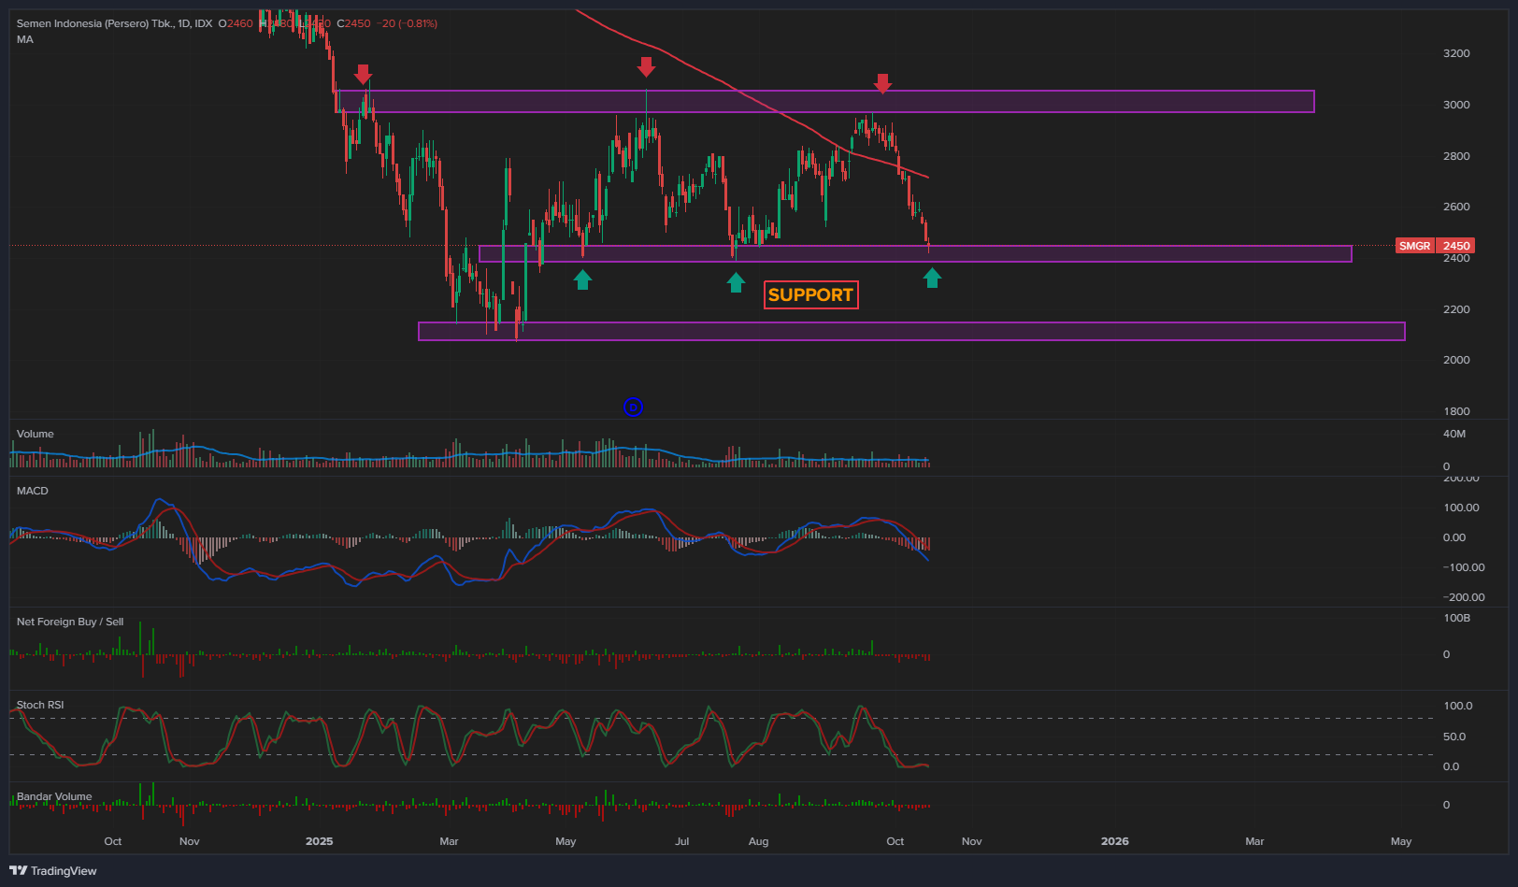Click the close value C2450

coord(353,23)
